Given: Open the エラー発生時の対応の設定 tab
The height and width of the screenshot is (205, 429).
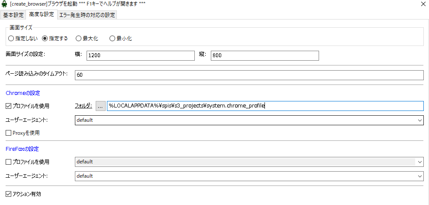Looking at the screenshot, I should point(87,15).
